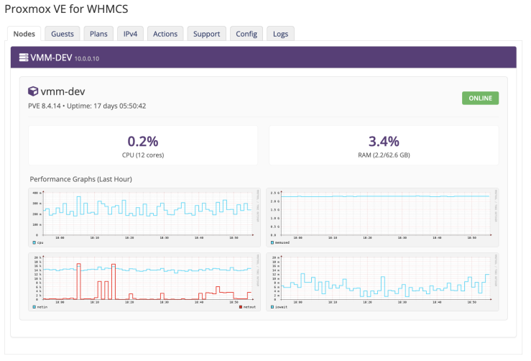Click the cube icon next to vmm-dev
531x361 pixels.
[33, 91]
